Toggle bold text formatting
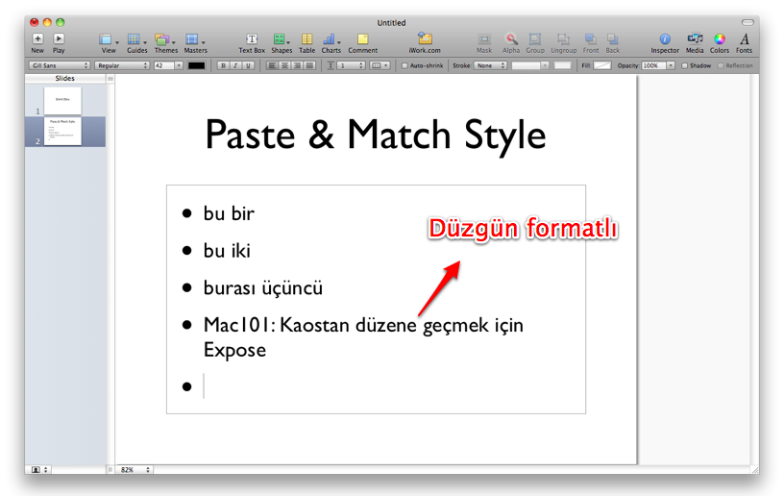784x496 pixels. 223,65
